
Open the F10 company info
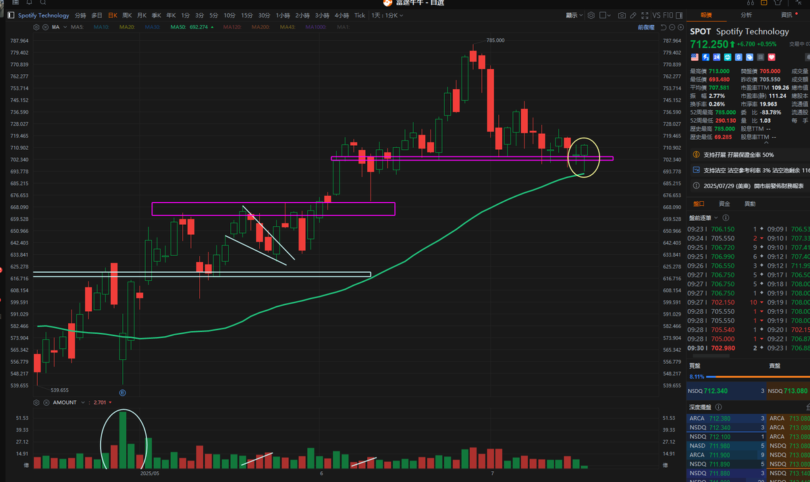tap(668, 15)
